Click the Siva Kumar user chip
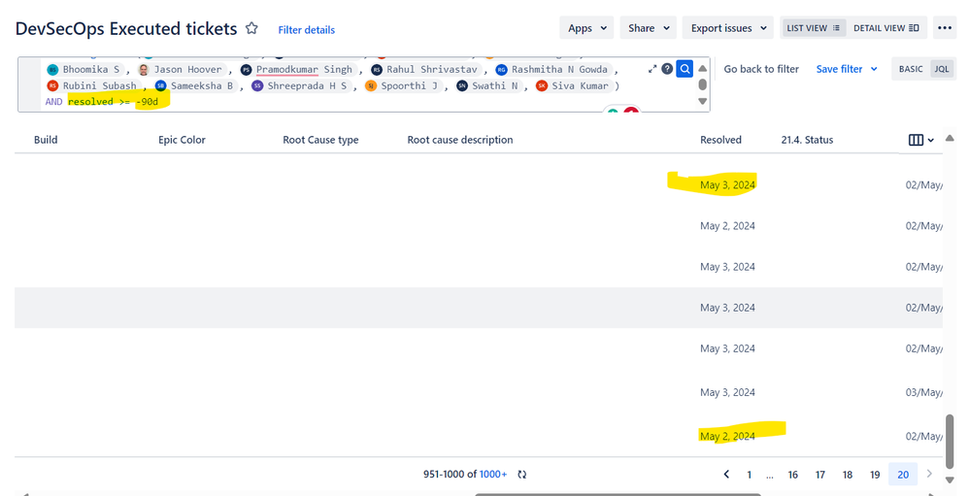Viewport: 969px width, 496px height. [x=573, y=85]
